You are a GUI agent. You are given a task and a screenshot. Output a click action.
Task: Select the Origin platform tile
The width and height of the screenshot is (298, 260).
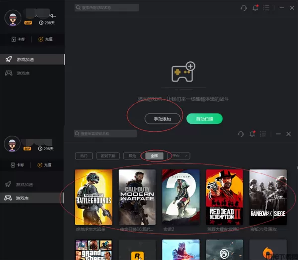pyautogui.click(x=268, y=250)
